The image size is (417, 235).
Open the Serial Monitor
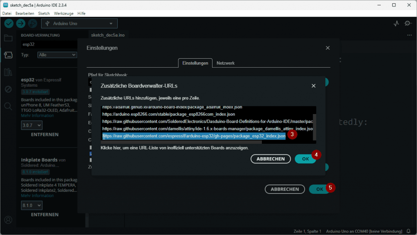pos(408,24)
